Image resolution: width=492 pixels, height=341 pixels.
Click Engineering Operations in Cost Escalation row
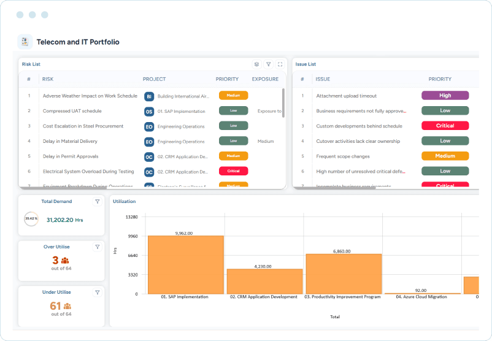181,126
